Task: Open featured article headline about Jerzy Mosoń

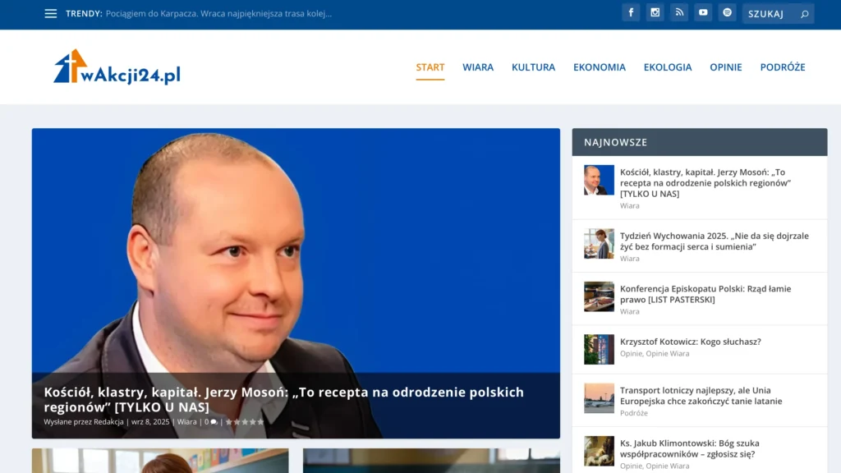Action: click(283, 399)
